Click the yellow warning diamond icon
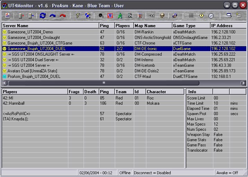The image size is (248, 177). coord(201,15)
